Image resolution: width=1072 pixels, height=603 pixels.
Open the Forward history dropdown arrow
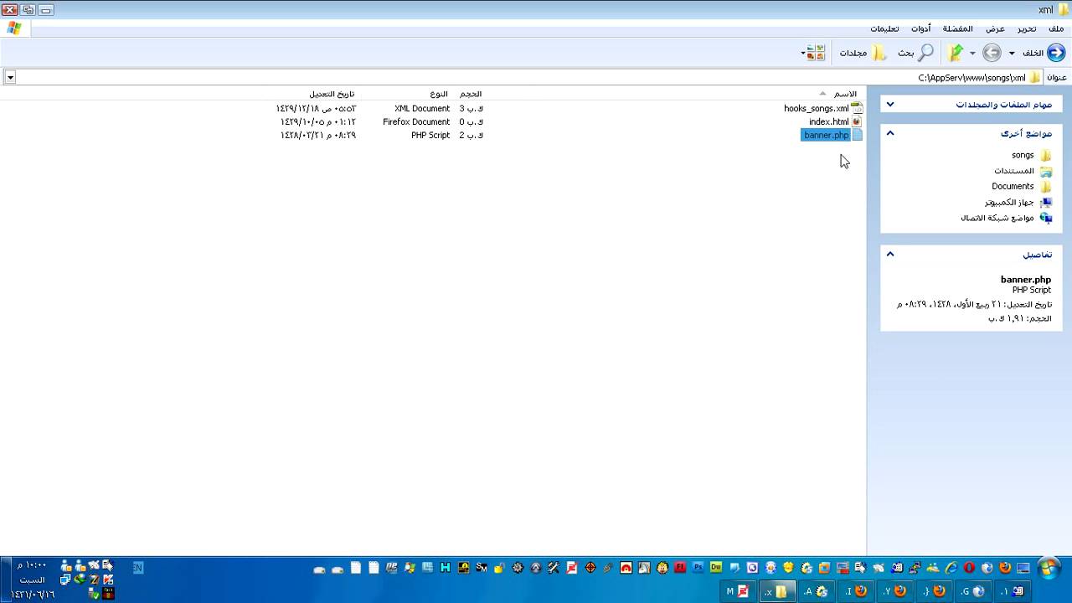pyautogui.click(x=972, y=54)
